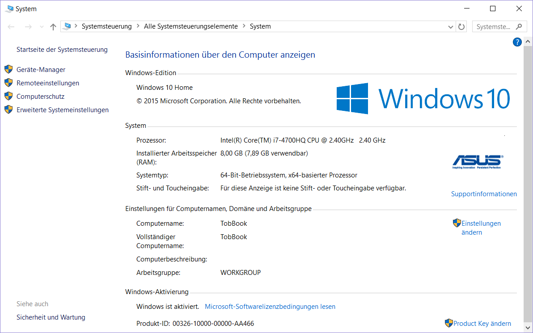Click the computer icon in address bar
Screen dimensions: 533x333
(x=68, y=26)
